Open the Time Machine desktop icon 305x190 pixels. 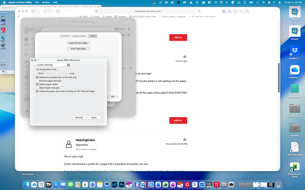pos(295,89)
